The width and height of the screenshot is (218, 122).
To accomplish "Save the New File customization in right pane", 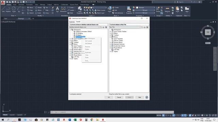I will coord(147,27).
